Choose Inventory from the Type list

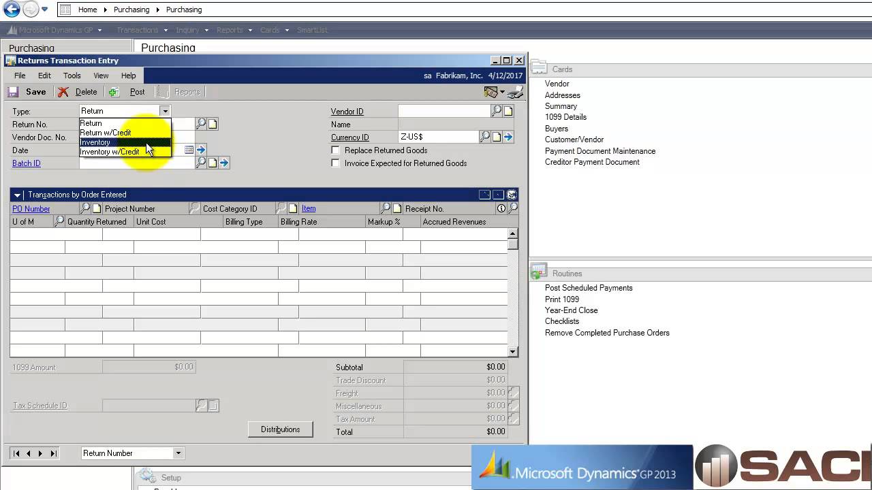click(125, 142)
